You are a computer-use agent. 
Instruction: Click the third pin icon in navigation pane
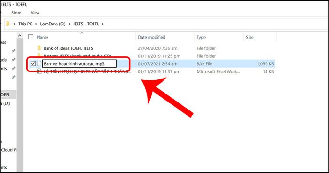[14, 69]
